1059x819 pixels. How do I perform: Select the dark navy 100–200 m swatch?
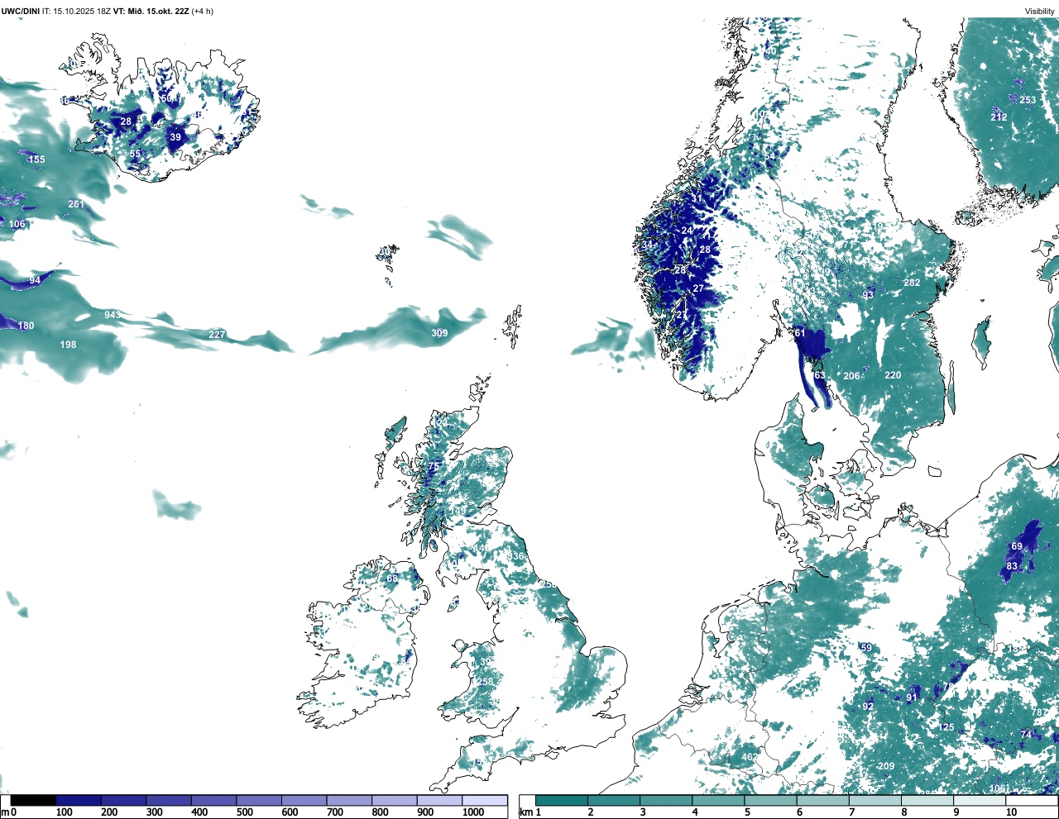[79, 800]
